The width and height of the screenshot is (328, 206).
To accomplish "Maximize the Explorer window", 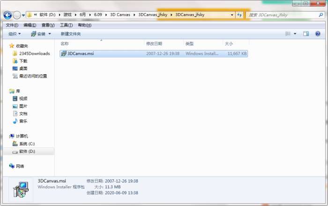I will click(306, 3).
